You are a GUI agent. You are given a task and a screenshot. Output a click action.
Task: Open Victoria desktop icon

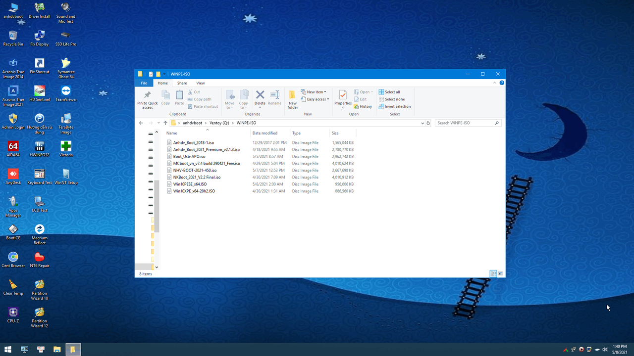pos(65,149)
